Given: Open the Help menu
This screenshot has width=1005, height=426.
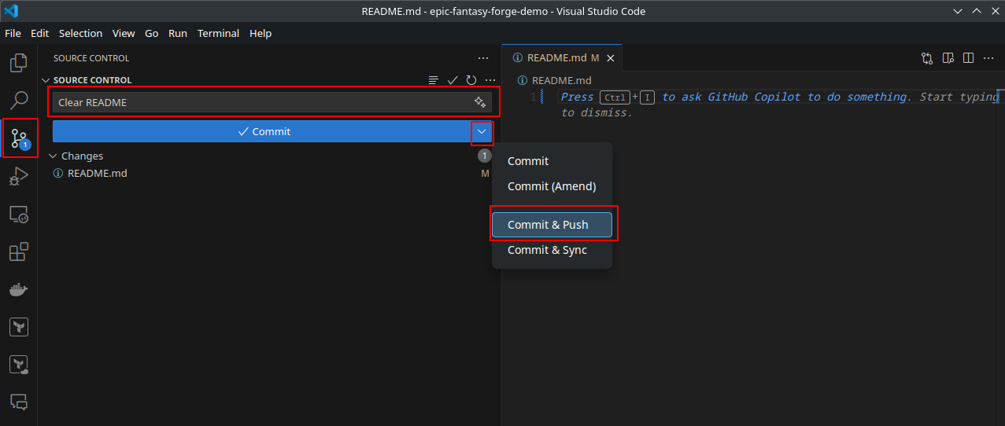Looking at the screenshot, I should click(x=260, y=33).
